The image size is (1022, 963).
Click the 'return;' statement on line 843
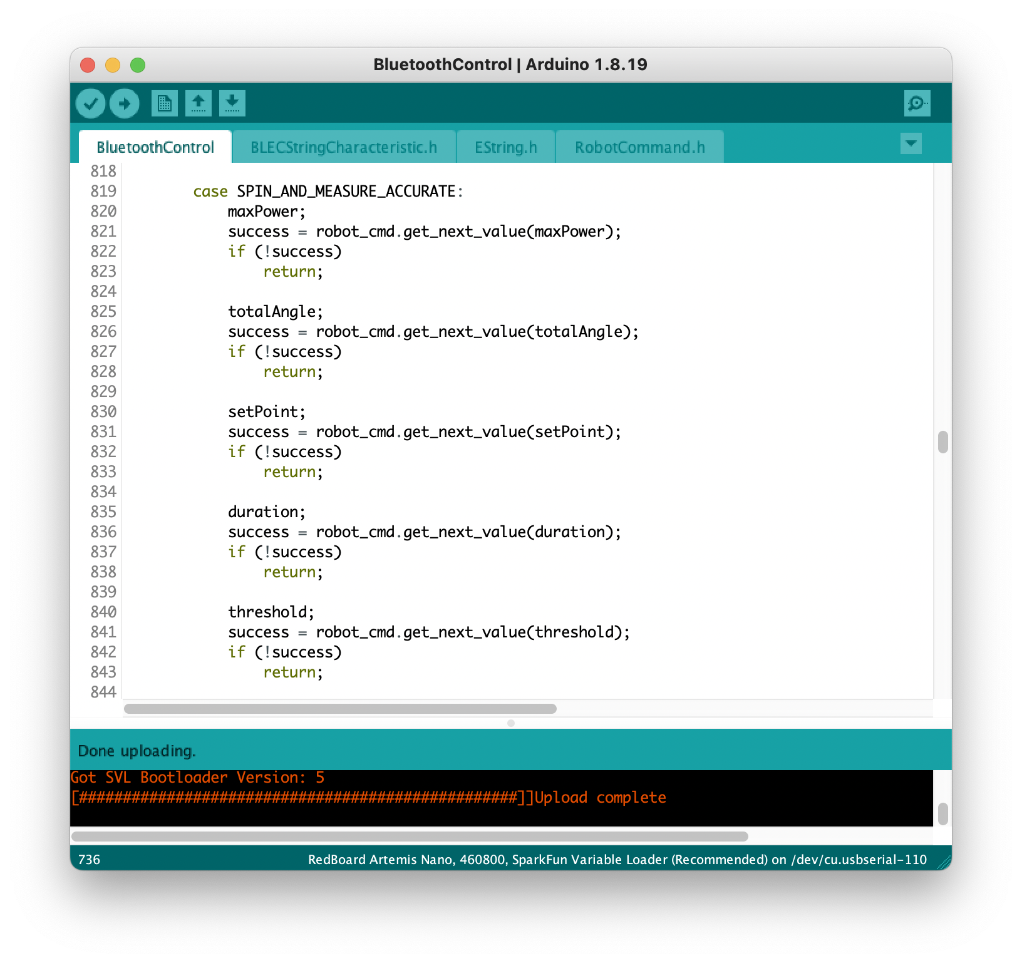293,672
